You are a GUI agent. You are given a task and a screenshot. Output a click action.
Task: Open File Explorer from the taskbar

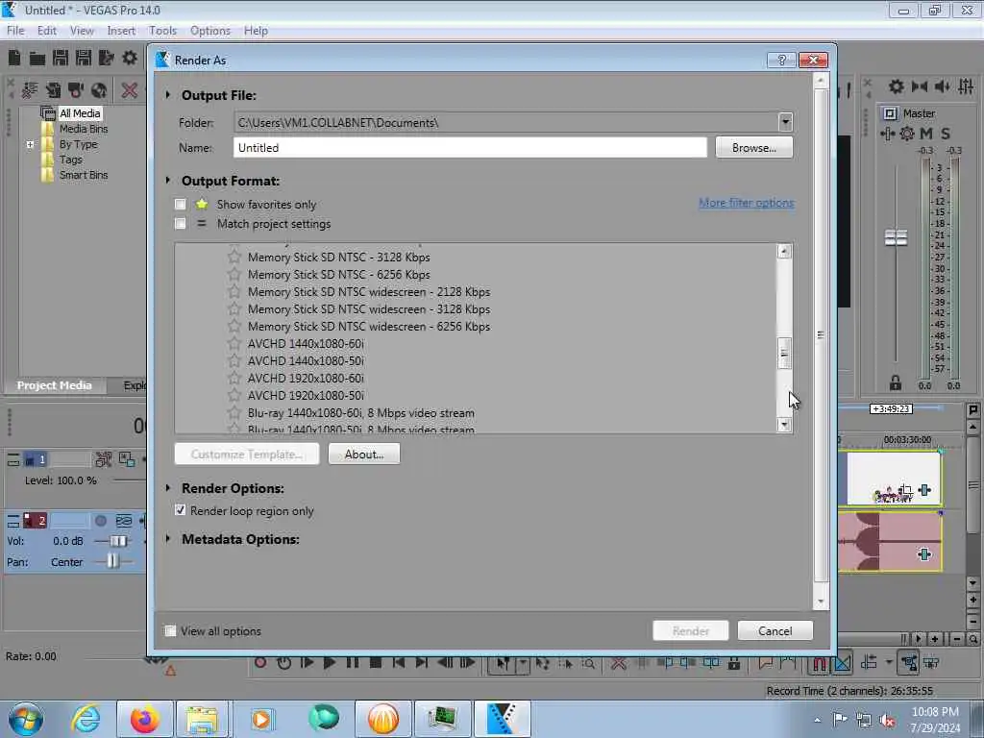coord(202,719)
